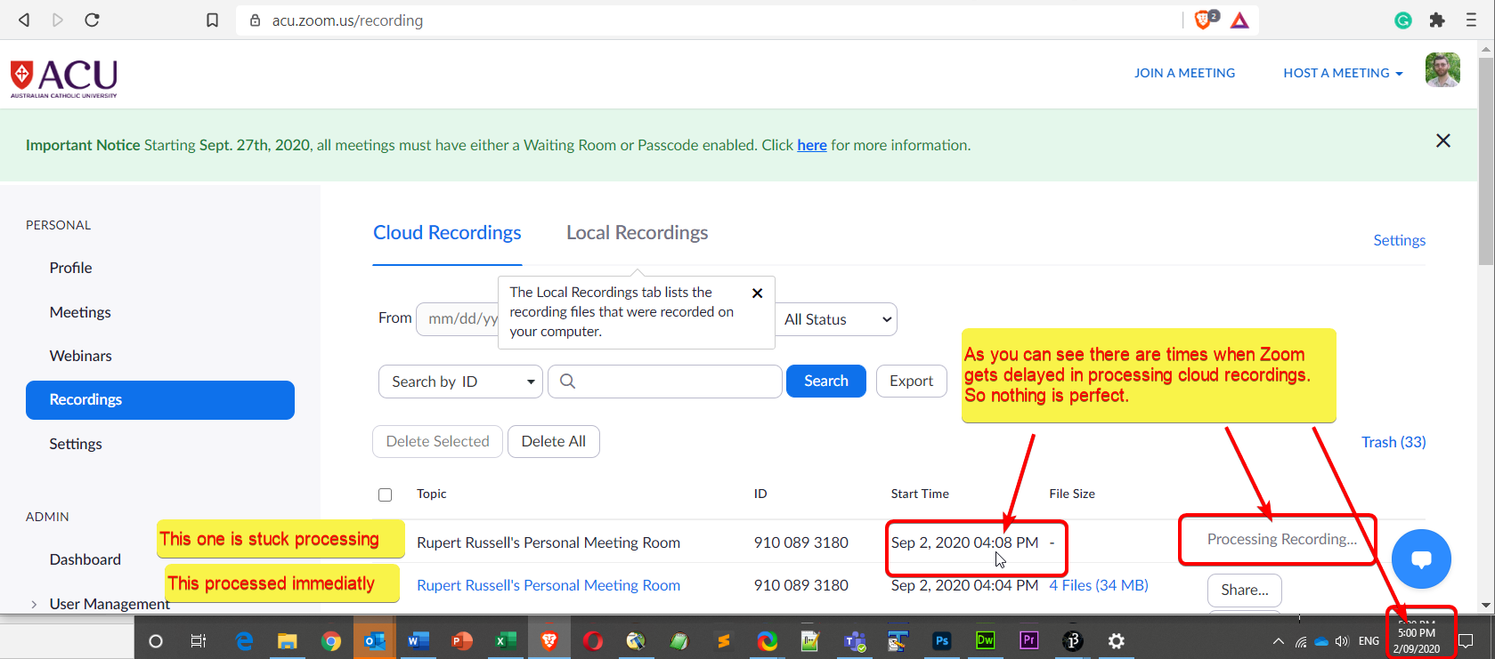Open the 4 Files (34 MB) link
The image size is (1495, 659).
[1099, 585]
